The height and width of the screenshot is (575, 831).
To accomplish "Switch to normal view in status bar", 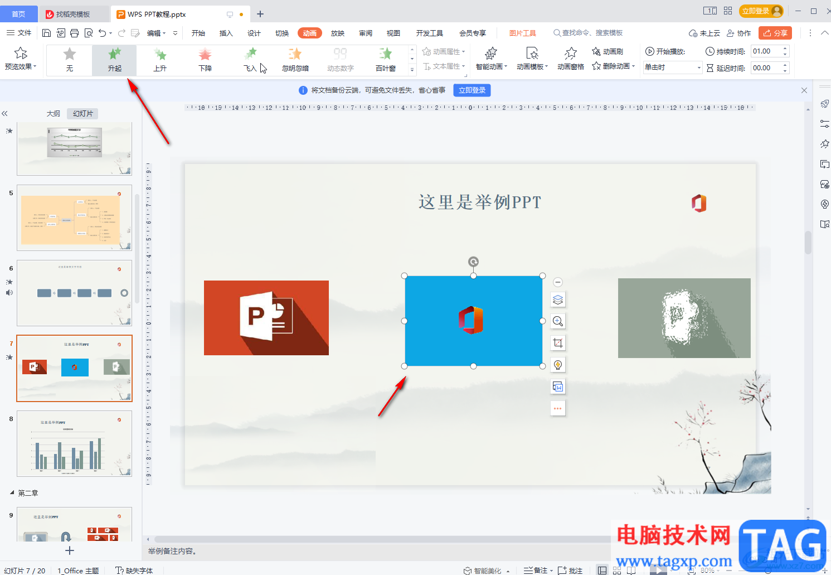I will (602, 570).
